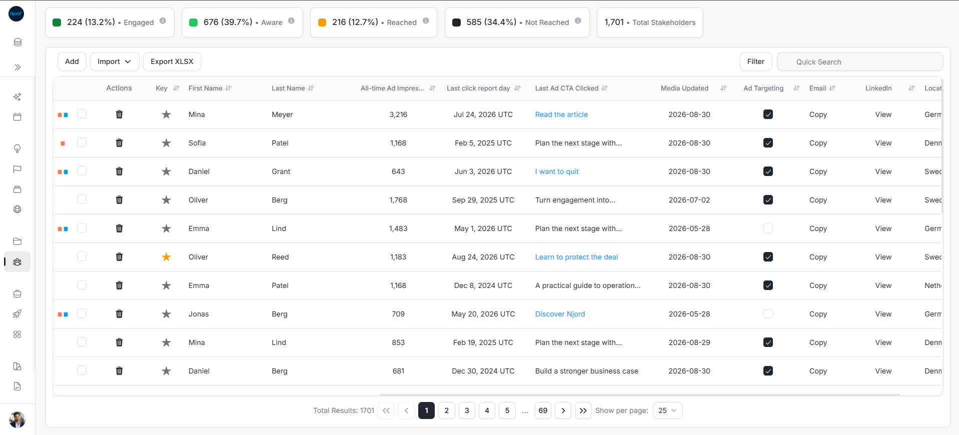Open the Show per page dropdown
This screenshot has height=435, width=959.
tap(667, 410)
